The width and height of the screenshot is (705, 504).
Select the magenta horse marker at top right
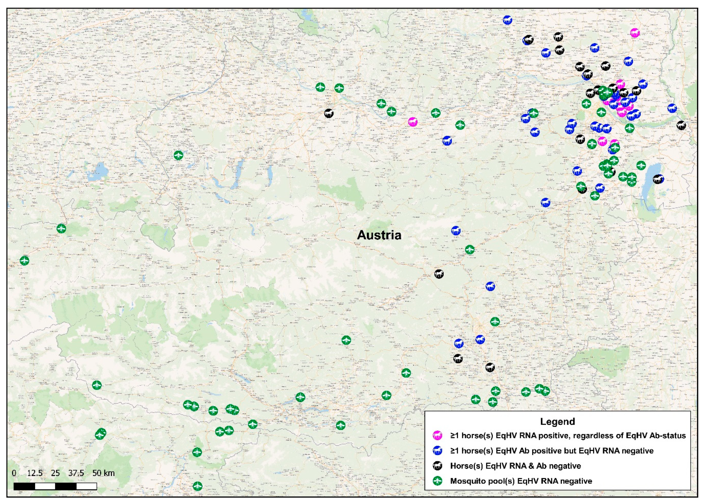(x=635, y=32)
